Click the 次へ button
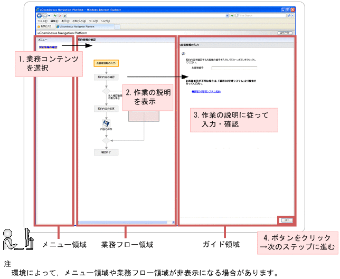The image size is (340, 279). point(287,220)
